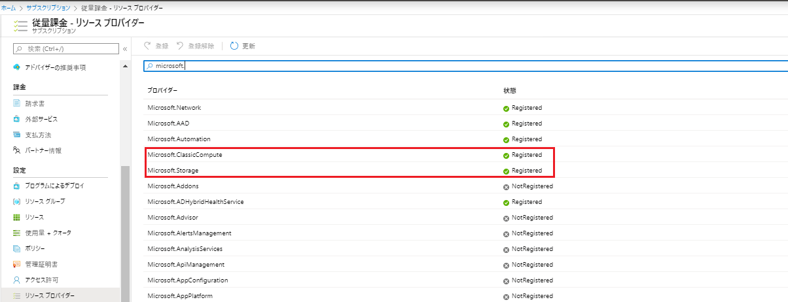Click the 更新 refresh button
Viewport: 788px width, 302px height.
pyautogui.click(x=243, y=46)
